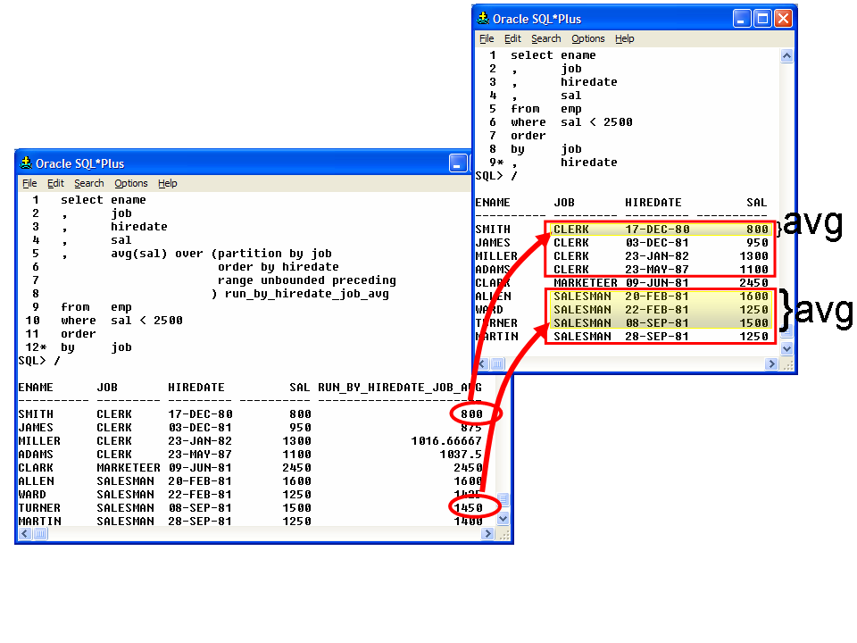Screen dimensions: 857x643
Task: Open the Edit menu in the front window
Action: 55,183
